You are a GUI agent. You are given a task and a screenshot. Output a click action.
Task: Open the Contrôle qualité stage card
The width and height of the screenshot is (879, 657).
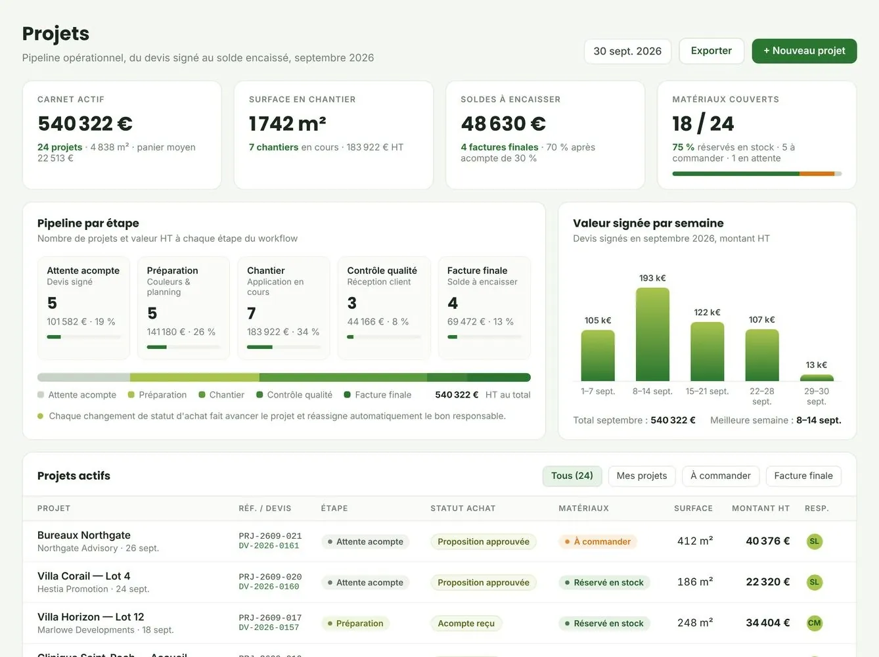coord(384,308)
